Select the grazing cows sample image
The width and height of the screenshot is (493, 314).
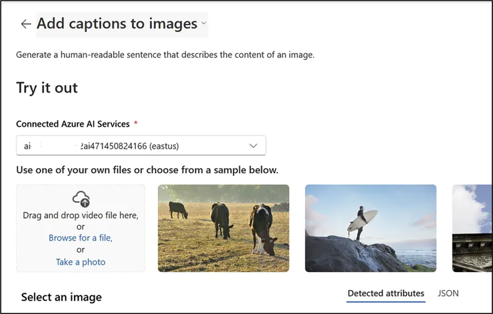tap(224, 228)
